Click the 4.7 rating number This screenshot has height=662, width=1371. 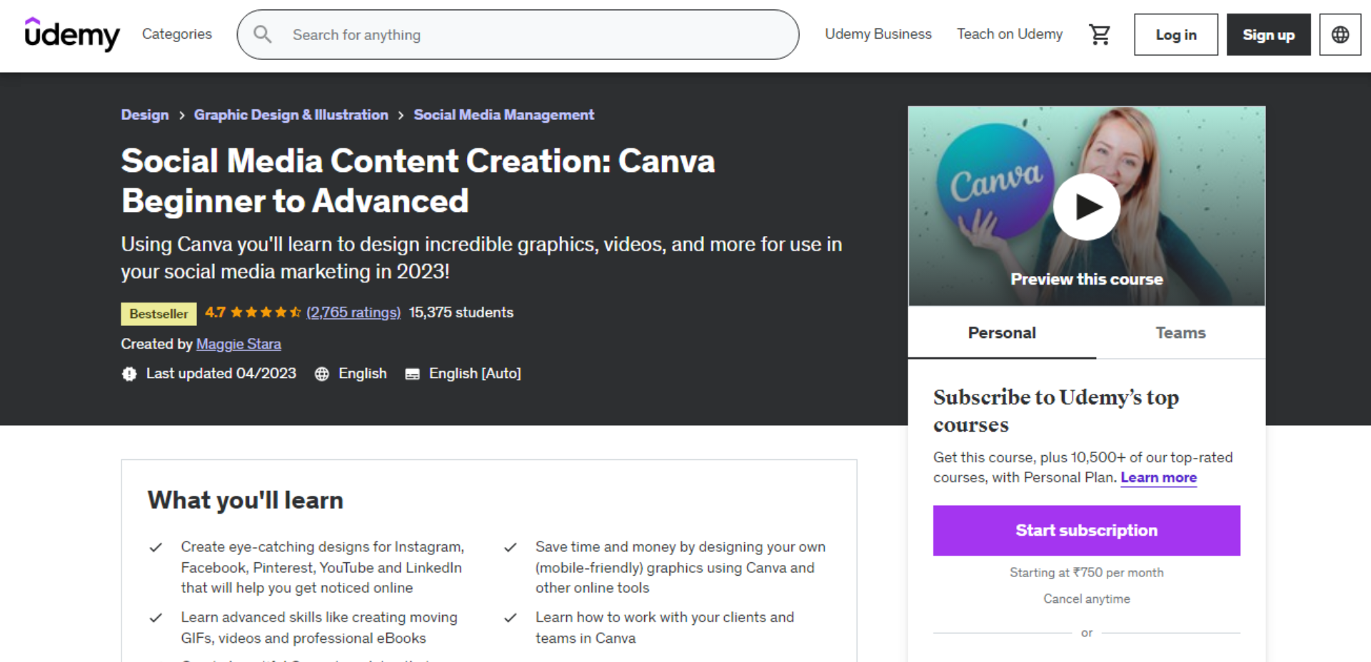(x=215, y=312)
